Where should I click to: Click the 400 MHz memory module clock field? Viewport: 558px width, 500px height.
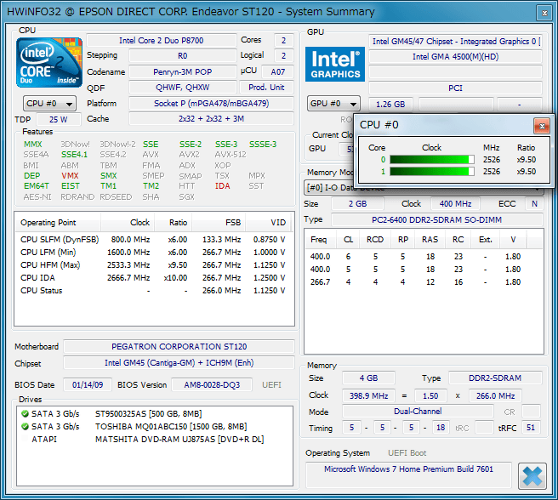[455, 204]
